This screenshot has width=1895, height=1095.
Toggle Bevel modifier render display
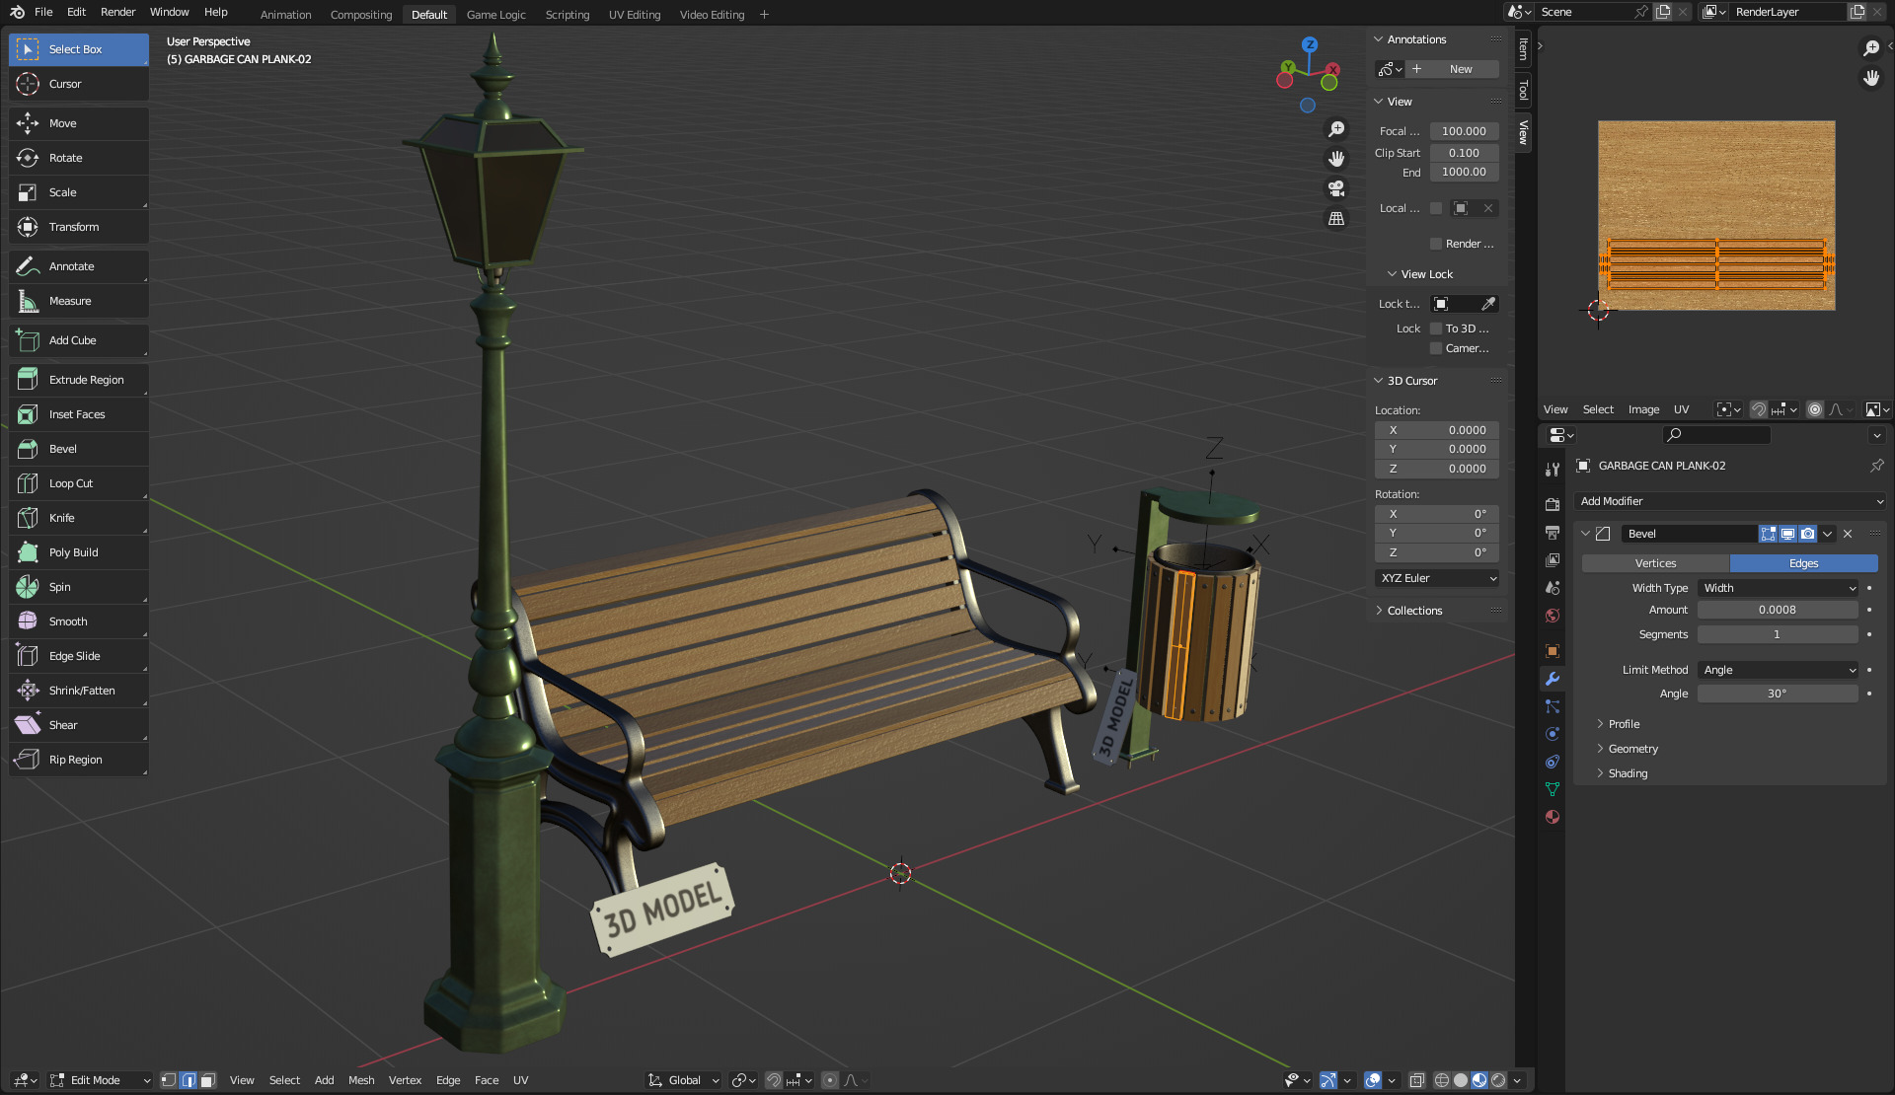[1807, 534]
